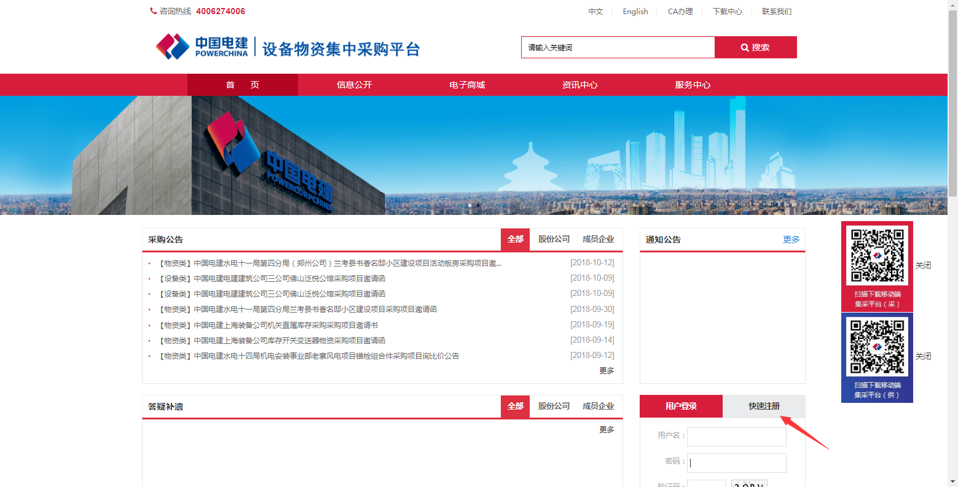Select 成员企业 tab in 答疑补遗
This screenshot has height=487, width=958.
pyautogui.click(x=599, y=407)
